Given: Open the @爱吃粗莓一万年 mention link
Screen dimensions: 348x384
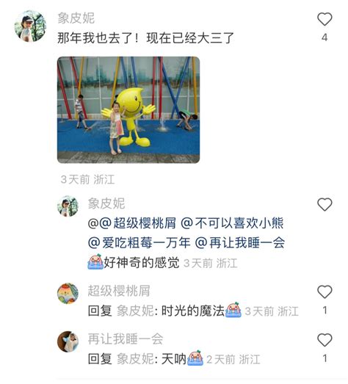Looking at the screenshot, I should click(x=139, y=243).
